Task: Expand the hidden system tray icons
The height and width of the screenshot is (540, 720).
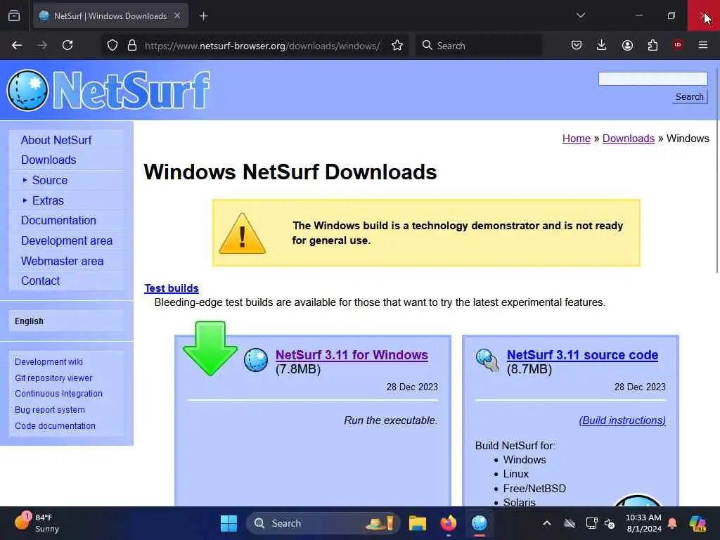Action: (546, 523)
